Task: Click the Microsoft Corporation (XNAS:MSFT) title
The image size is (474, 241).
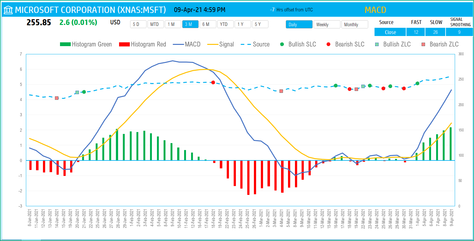Action: click(x=91, y=10)
